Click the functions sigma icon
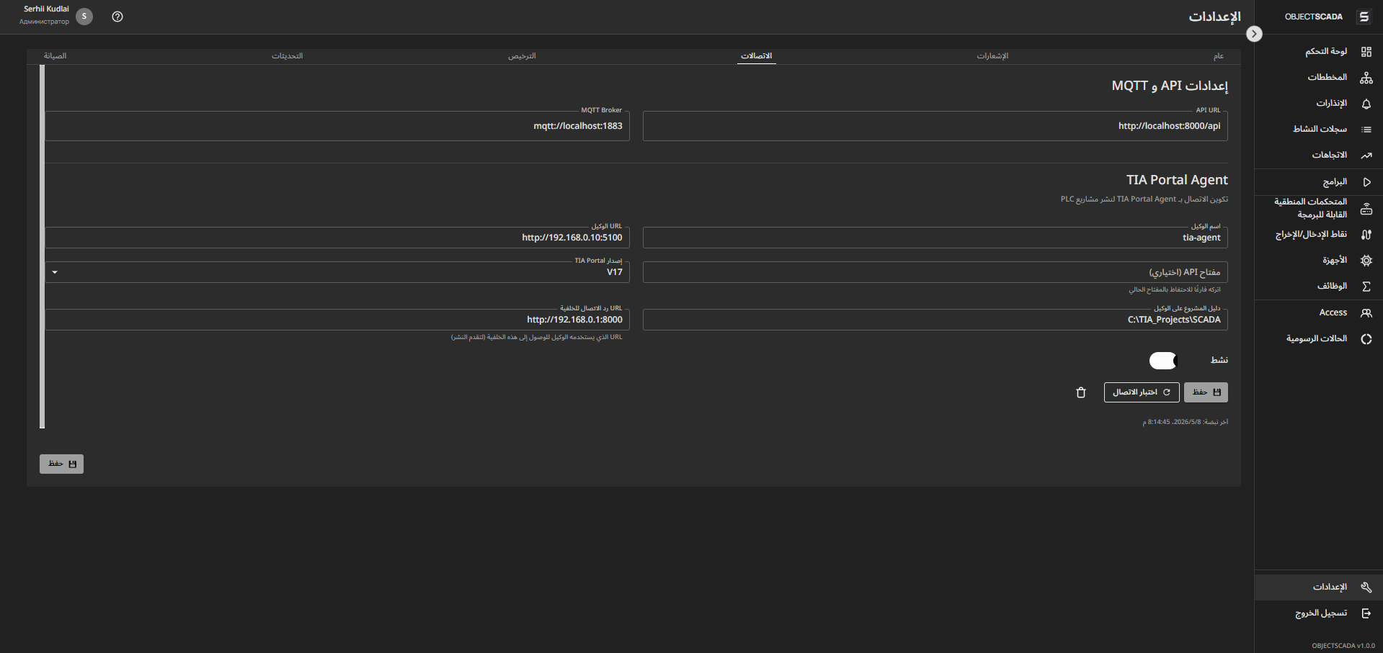Image resolution: width=1383 pixels, height=653 pixels. [1366, 287]
